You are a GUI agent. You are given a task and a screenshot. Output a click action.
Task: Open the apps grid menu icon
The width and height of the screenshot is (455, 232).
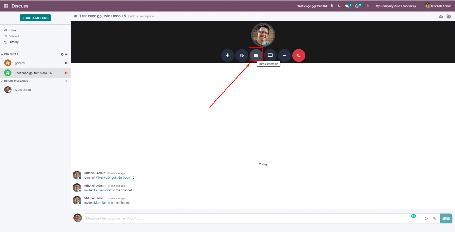[6, 6]
